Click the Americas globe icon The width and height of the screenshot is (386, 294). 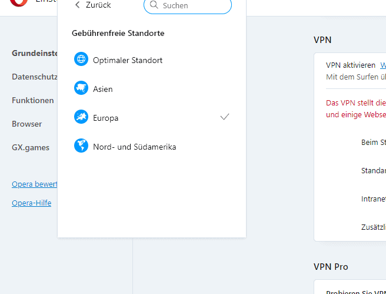pyautogui.click(x=81, y=146)
